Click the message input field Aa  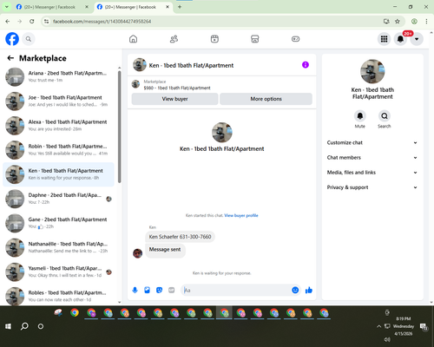coord(236,290)
